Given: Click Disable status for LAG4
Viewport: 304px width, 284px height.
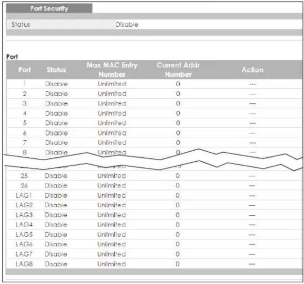Looking at the screenshot, I should pos(56,224).
